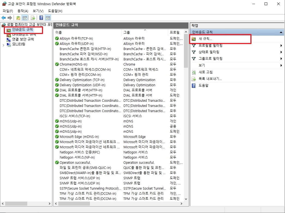Toggle the Action pane toolbar icon
285x213 pixels.
(48, 18)
